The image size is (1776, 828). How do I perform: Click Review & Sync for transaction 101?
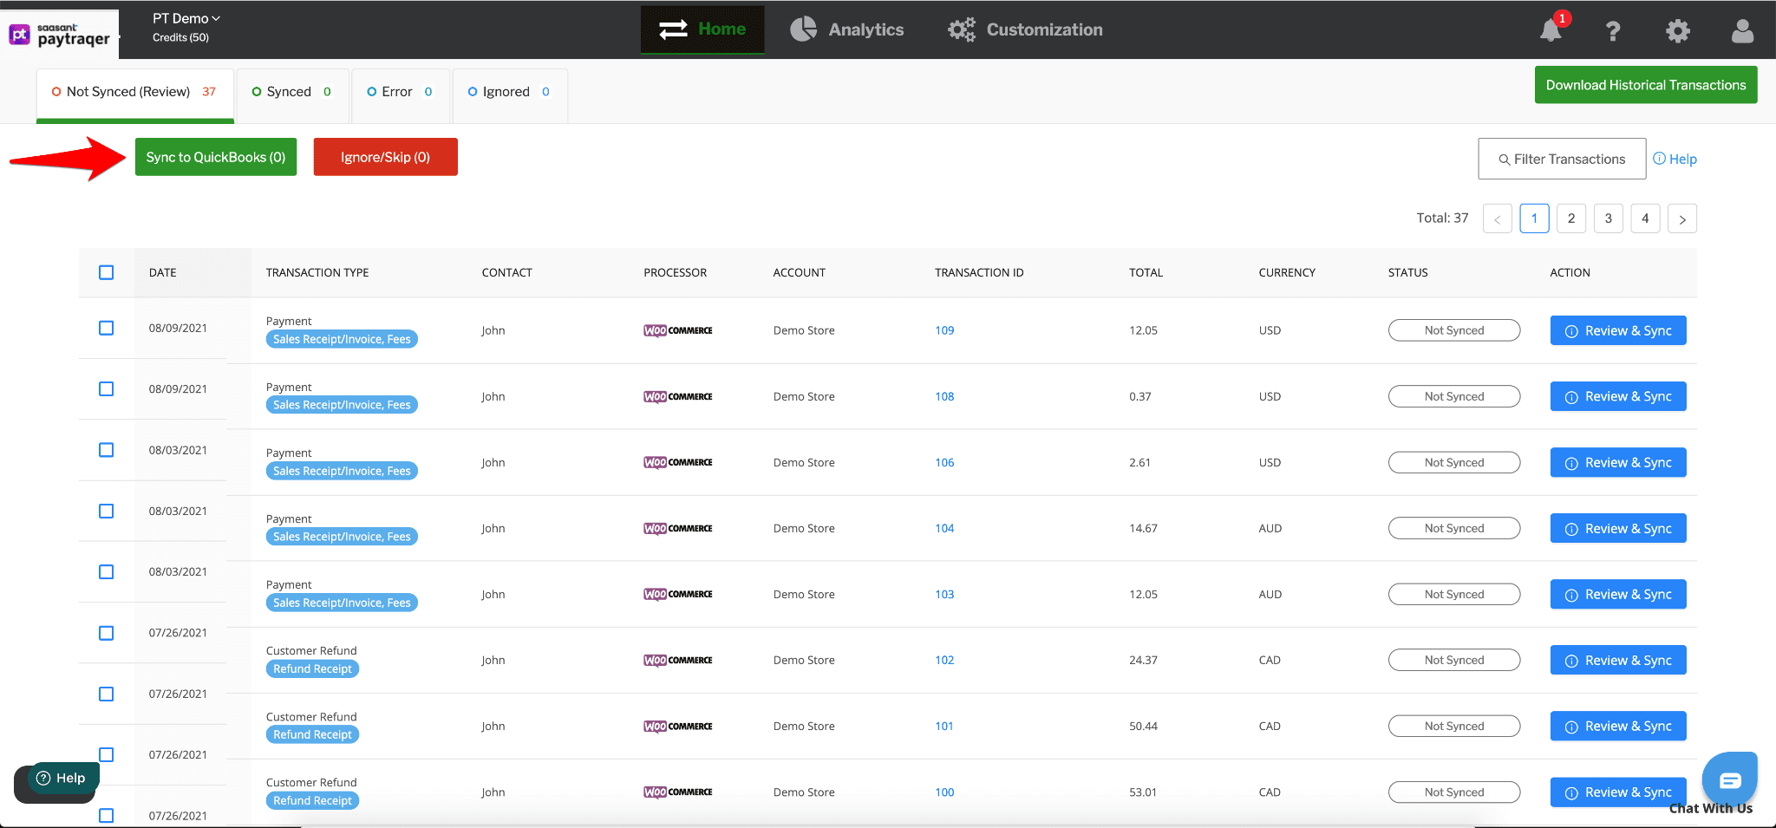1618,726
